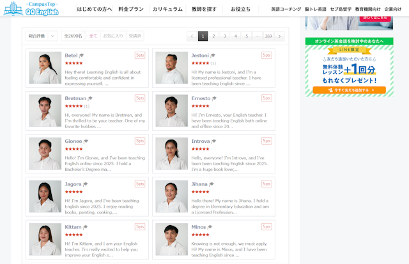409x264 pixels.
Task: Click the graduation cap icon beside Jestoni
Action: tap(213, 55)
